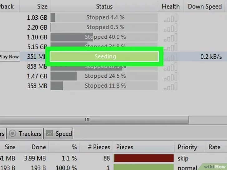Click health bars icon of 358 MB torrent
The image size is (227, 170).
pos(170,86)
